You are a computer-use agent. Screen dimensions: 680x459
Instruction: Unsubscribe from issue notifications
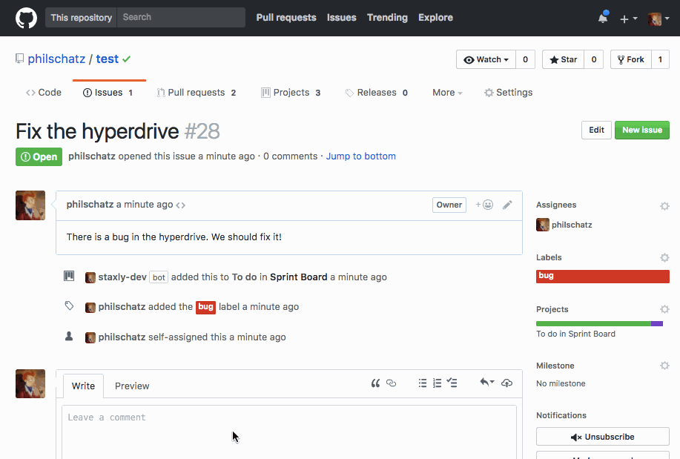point(602,436)
